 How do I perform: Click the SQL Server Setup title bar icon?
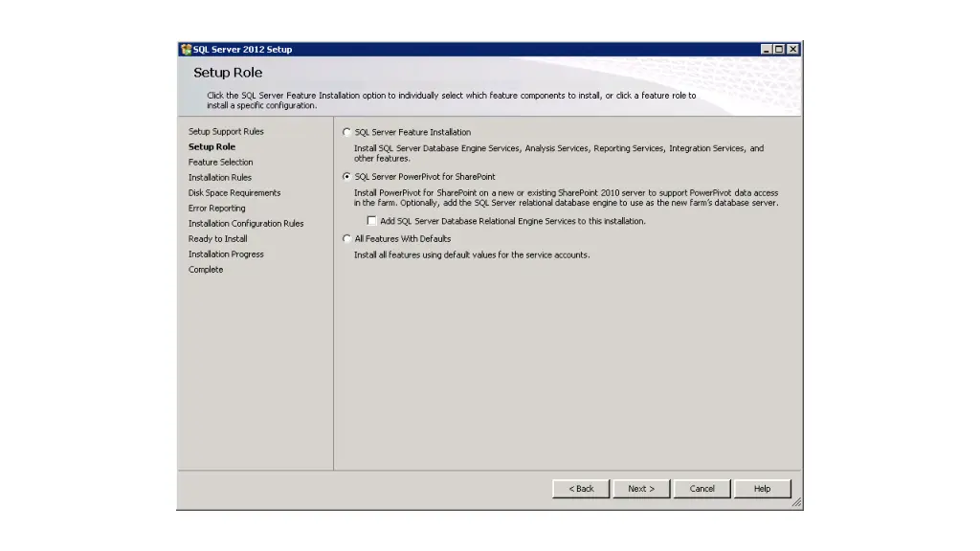click(x=186, y=50)
